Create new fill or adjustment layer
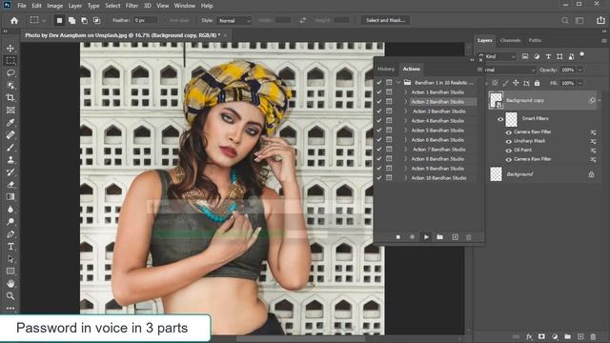 point(555,336)
